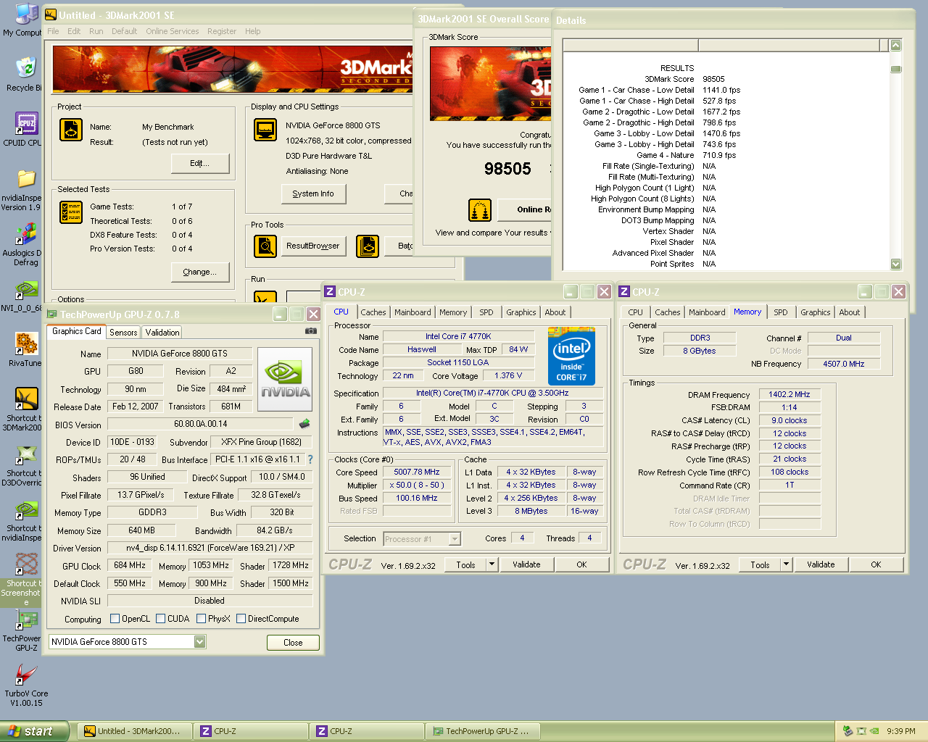Click the DRAM Frequency value in CPU-Z
Screen dimensions: 928x742
(790, 395)
